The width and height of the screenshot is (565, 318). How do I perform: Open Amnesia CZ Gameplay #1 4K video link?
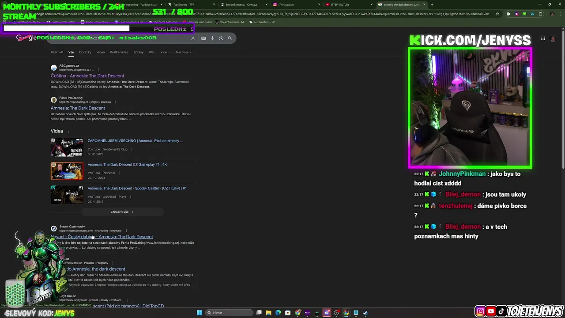[x=127, y=165]
